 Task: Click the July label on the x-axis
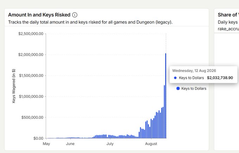[x=110, y=144]
